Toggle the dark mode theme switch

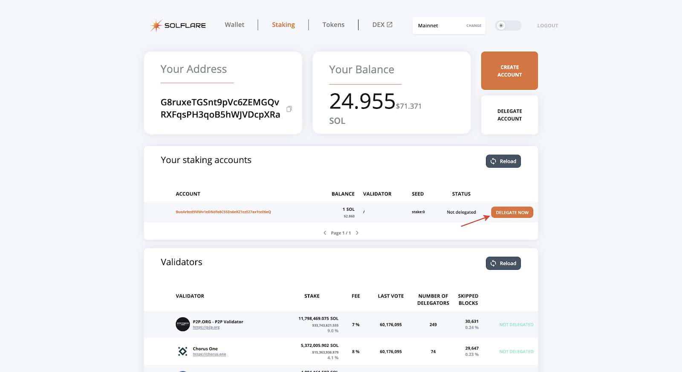point(508,26)
